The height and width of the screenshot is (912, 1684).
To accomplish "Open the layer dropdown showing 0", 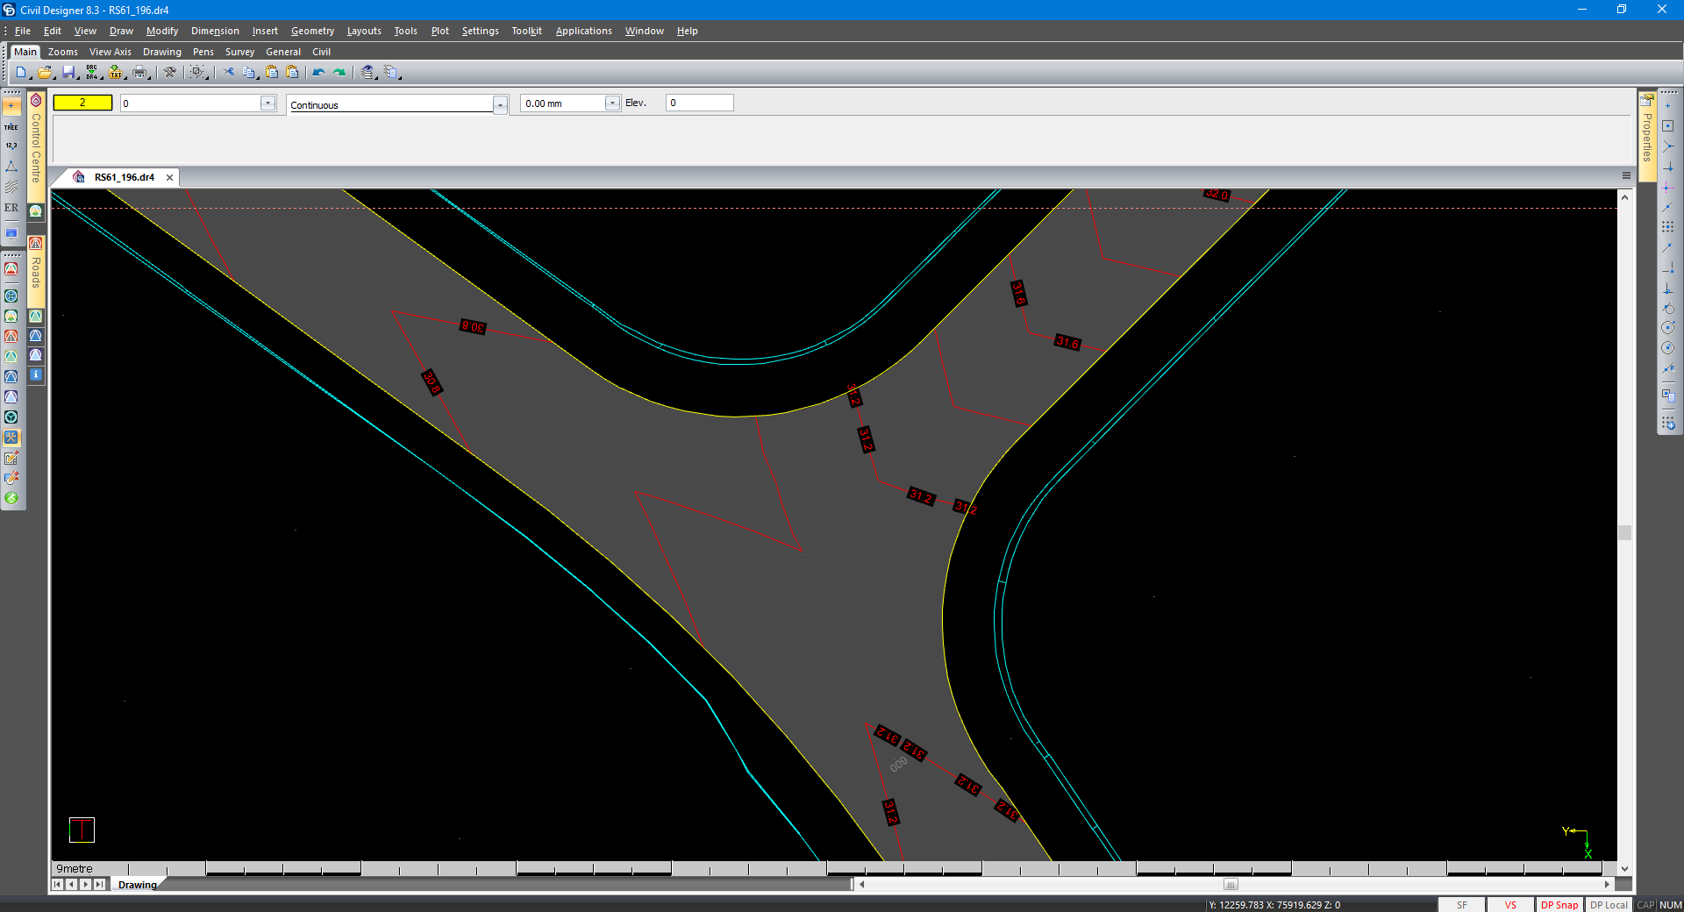I will 268,103.
